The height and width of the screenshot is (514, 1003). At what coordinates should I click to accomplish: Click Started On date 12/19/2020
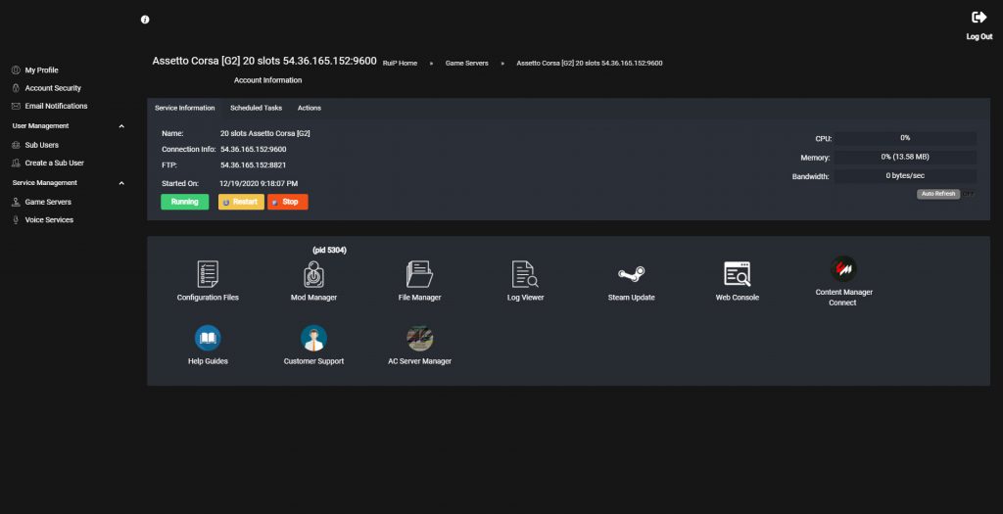click(259, 184)
